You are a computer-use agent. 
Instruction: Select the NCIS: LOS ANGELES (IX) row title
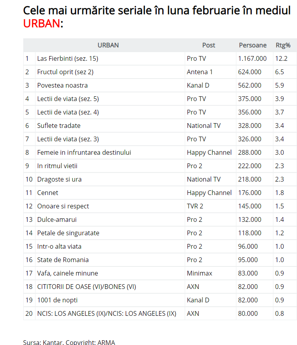(106, 313)
